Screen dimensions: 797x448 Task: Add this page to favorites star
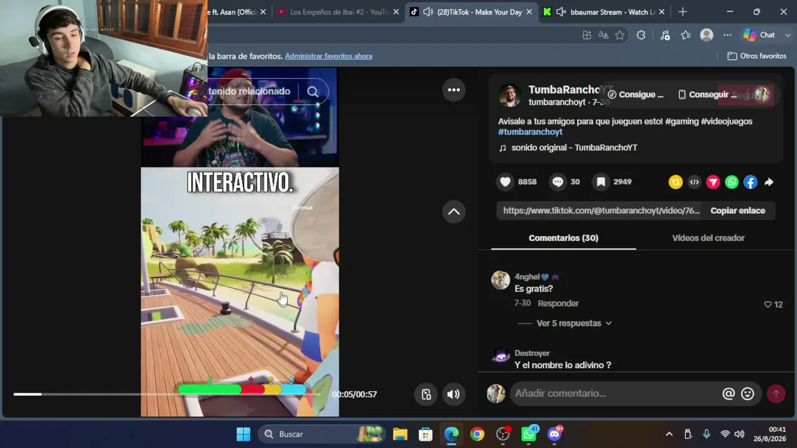(x=620, y=35)
